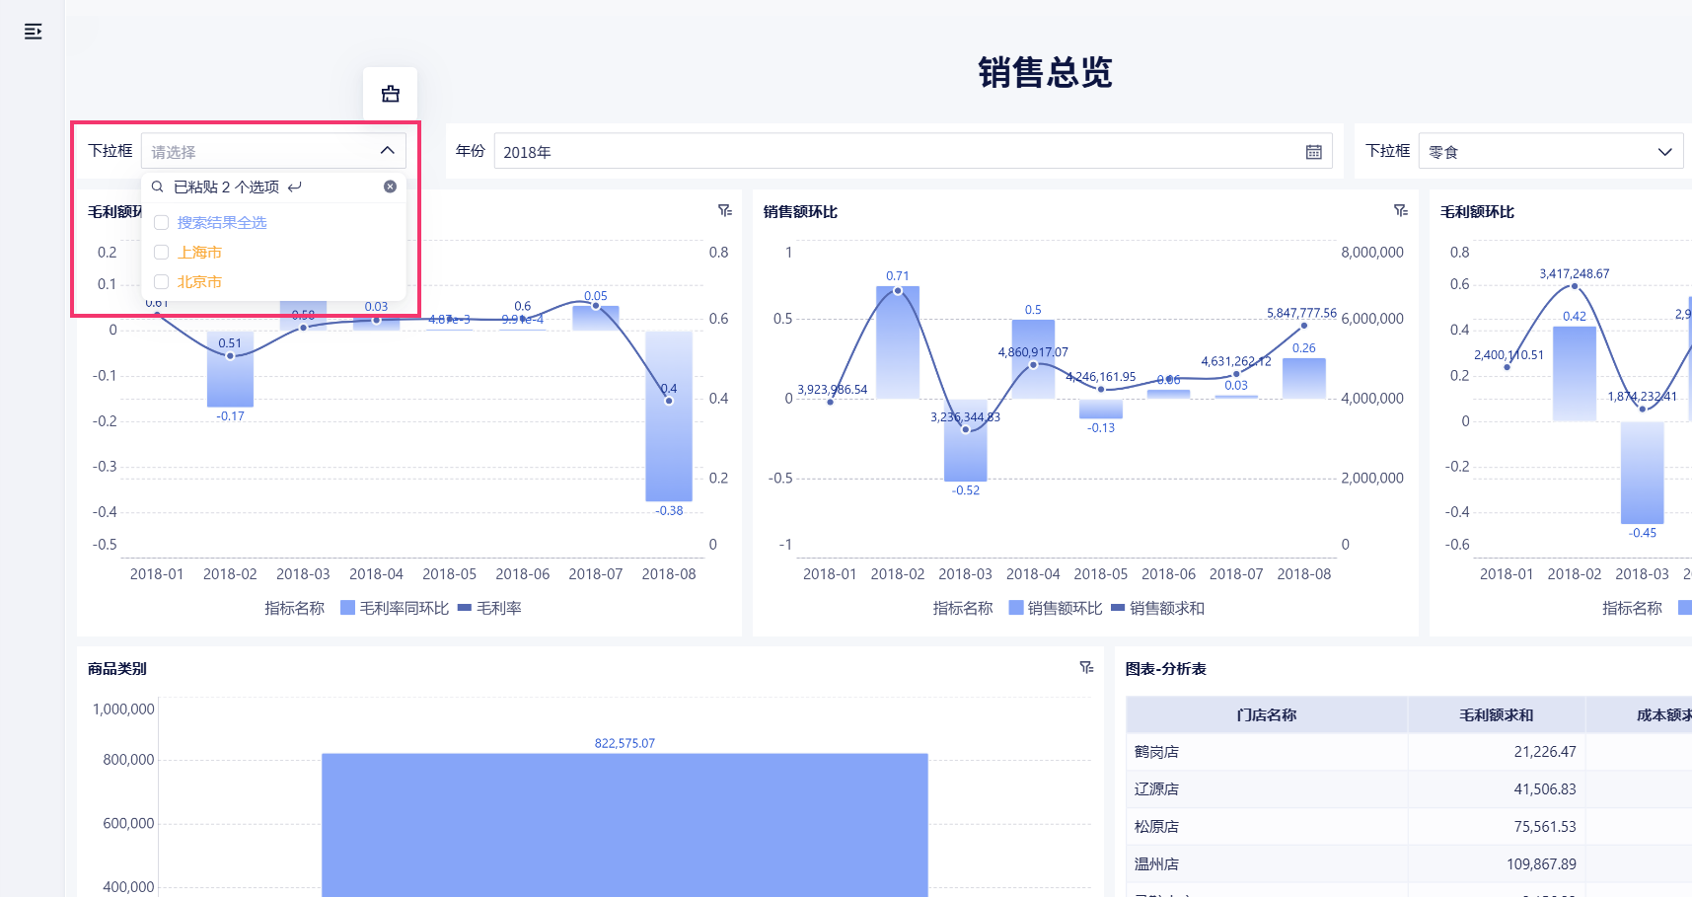The height and width of the screenshot is (897, 1692).
Task: Sort by the 门店名称 column header
Action: pyautogui.click(x=1267, y=714)
